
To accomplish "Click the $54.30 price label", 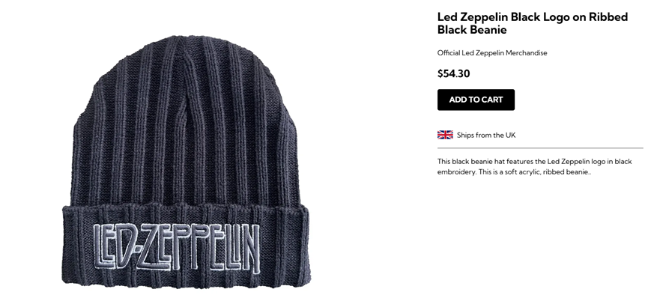I will click(453, 73).
